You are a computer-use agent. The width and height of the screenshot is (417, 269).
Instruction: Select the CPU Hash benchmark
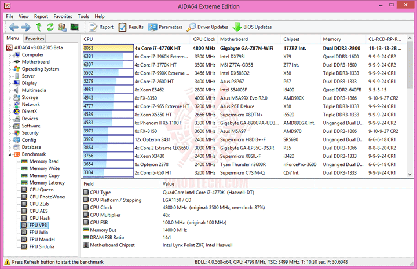click(x=40, y=218)
